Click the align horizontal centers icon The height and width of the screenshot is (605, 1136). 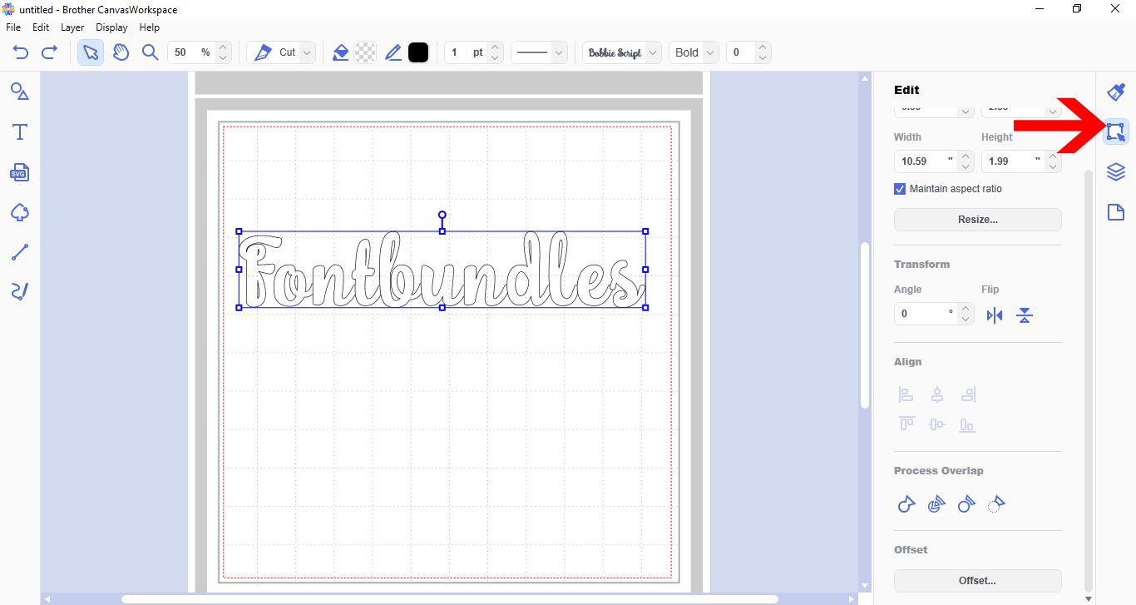(937, 394)
